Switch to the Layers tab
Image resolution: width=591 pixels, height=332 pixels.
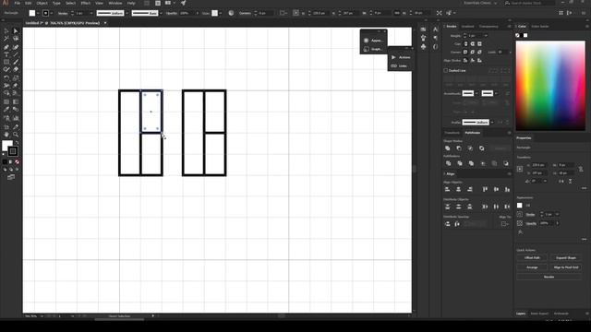[x=521, y=314]
